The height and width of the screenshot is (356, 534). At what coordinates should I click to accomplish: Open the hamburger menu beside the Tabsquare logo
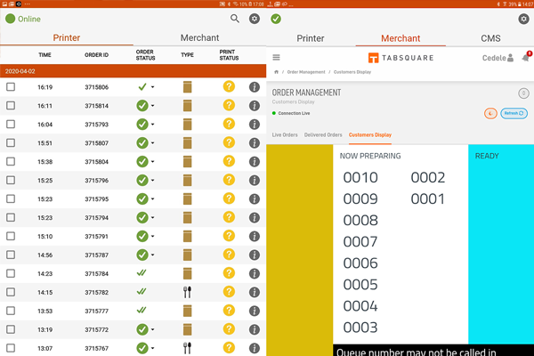click(276, 58)
